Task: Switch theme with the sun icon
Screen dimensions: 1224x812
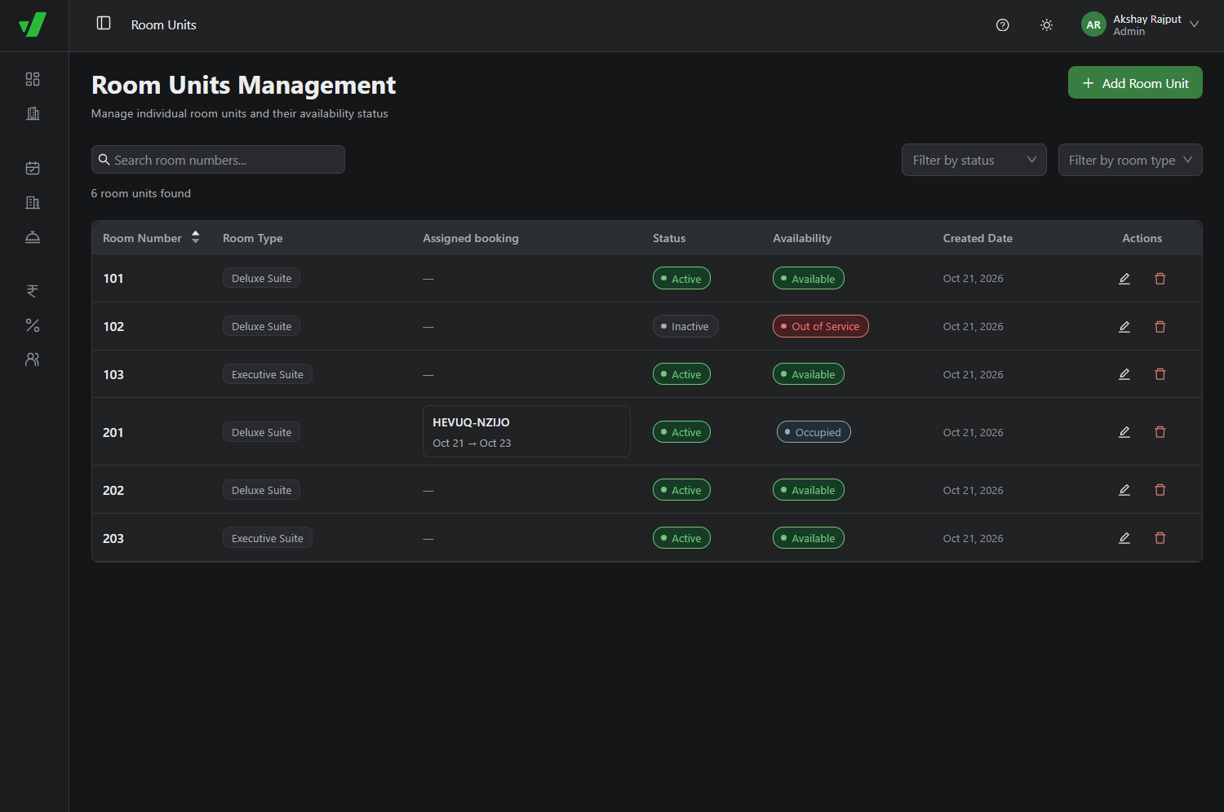Action: pos(1046,25)
